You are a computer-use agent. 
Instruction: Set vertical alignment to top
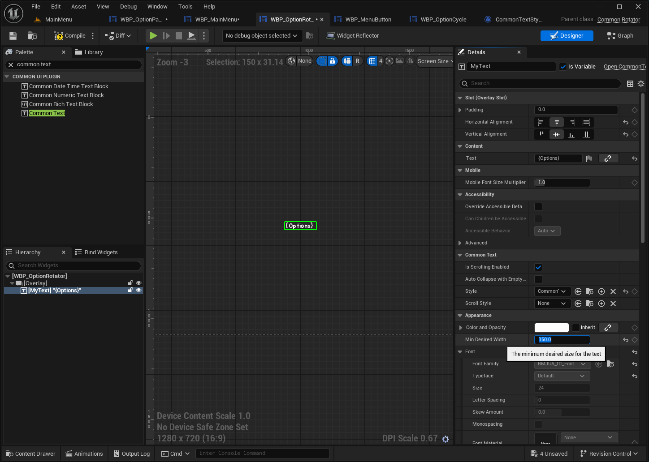tap(541, 134)
